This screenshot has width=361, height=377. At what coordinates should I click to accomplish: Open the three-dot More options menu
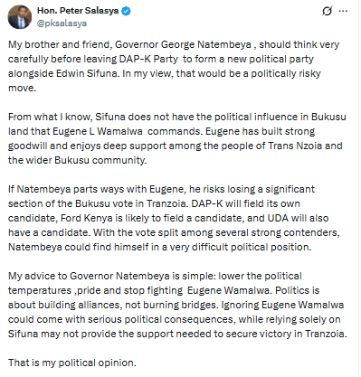[x=343, y=11]
